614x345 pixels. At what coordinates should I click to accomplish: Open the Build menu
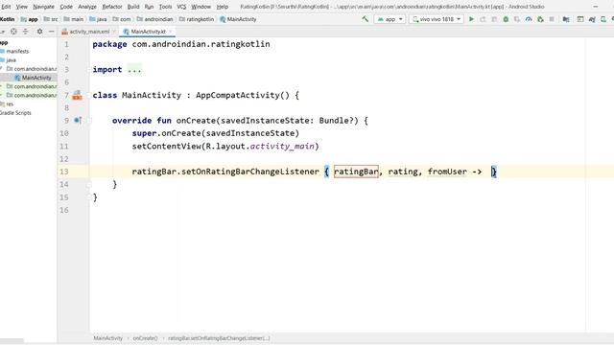coord(133,7)
